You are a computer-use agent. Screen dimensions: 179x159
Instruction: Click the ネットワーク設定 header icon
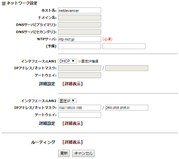[x=4, y=3]
